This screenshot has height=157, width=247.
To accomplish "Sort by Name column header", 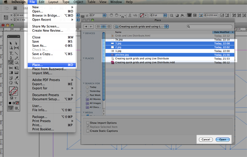I will [x=159, y=32].
